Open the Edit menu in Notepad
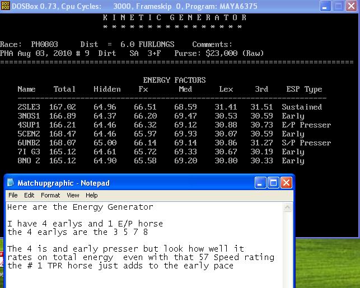 (x=29, y=195)
